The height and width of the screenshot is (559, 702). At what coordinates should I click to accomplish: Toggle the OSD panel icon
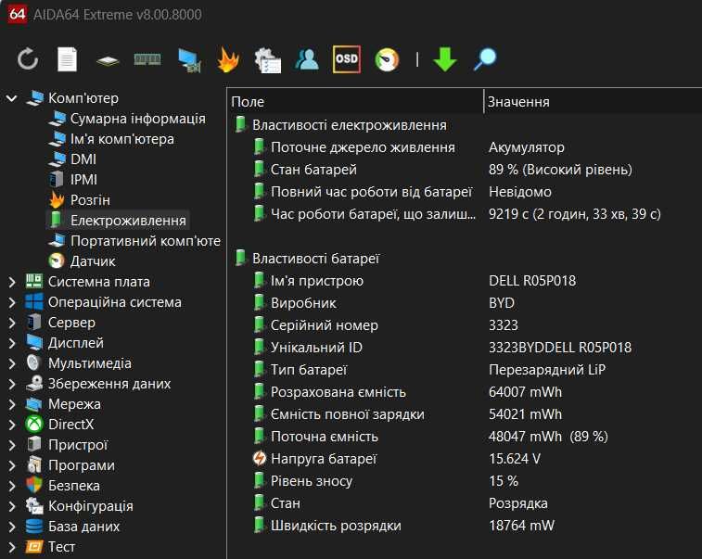point(347,59)
